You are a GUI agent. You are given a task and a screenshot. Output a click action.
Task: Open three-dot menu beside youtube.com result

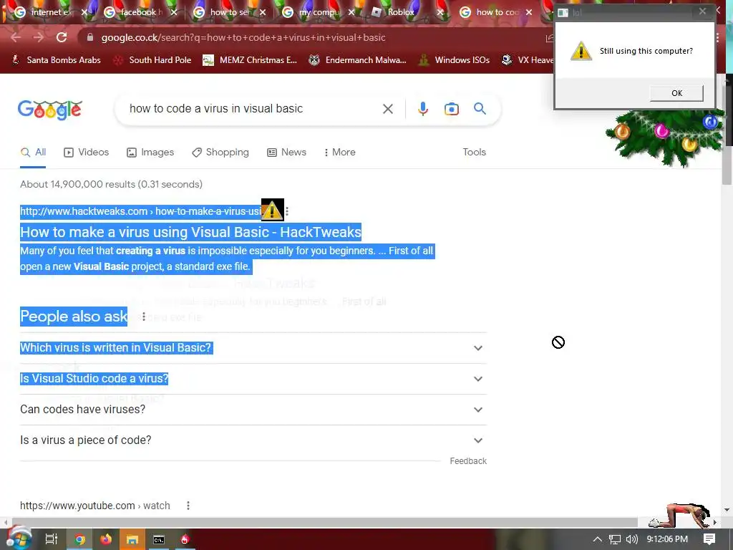188,506
